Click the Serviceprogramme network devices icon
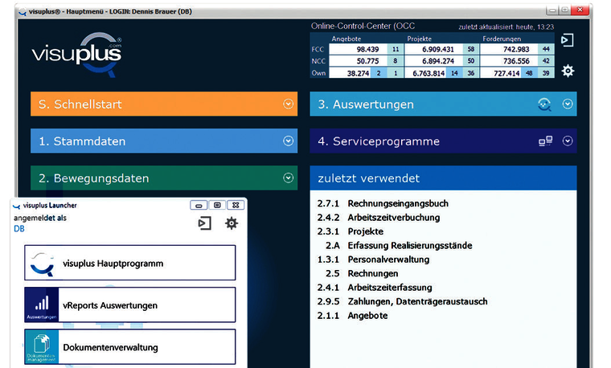The height and width of the screenshot is (368, 611). pos(546,141)
